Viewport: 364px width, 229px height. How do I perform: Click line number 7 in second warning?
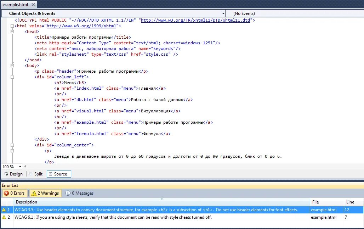click(346, 217)
